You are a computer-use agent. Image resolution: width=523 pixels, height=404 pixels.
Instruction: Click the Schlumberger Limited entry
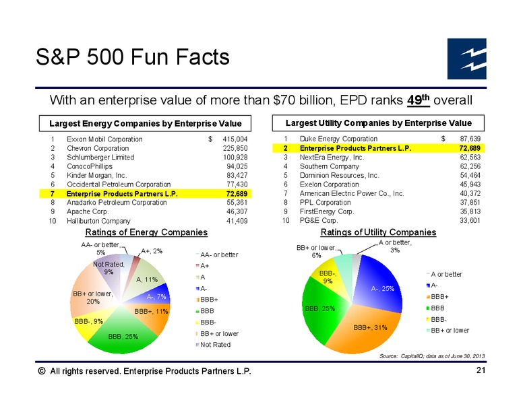pyautogui.click(x=100, y=158)
